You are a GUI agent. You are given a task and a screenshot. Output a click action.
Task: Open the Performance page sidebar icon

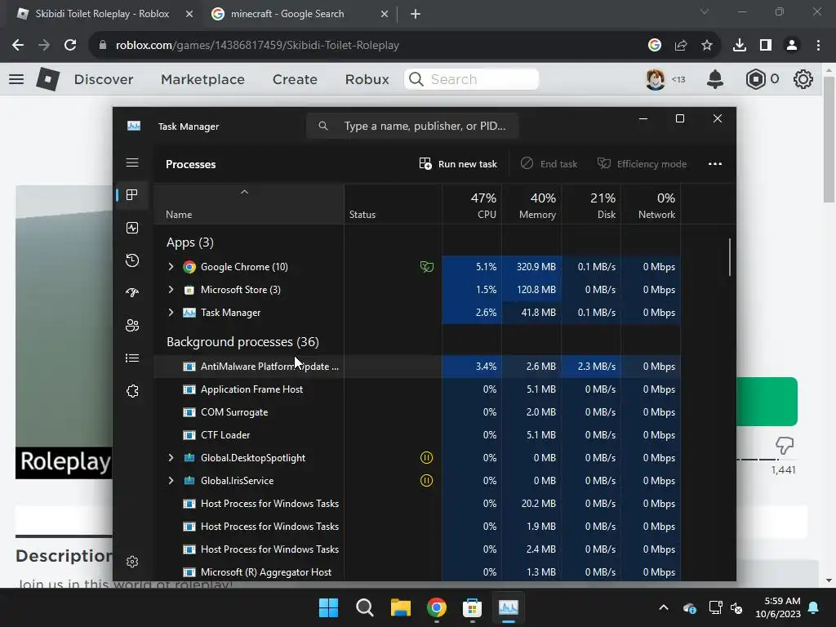[132, 228]
